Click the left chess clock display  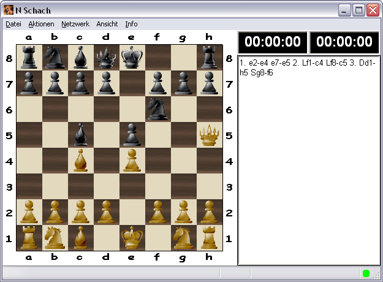point(273,42)
